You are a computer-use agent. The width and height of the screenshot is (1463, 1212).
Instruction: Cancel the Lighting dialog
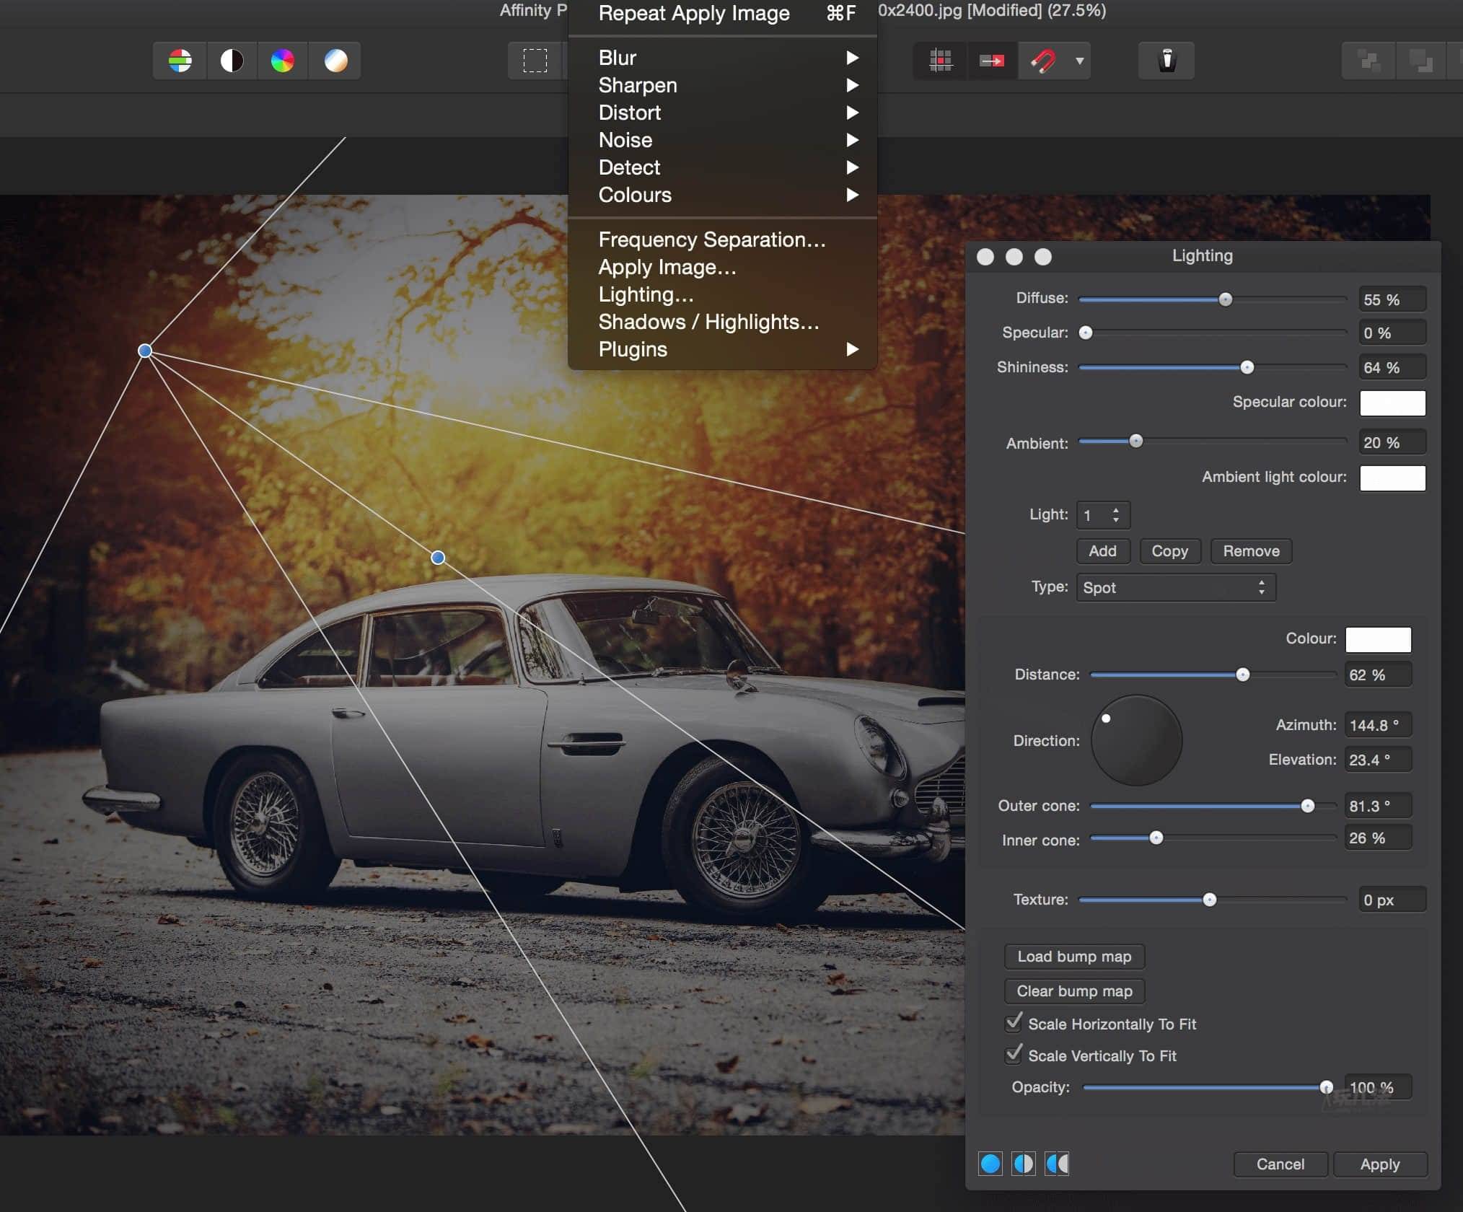click(x=1280, y=1164)
